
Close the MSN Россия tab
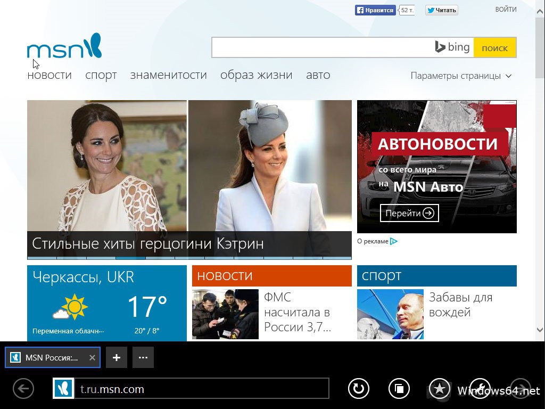coord(92,357)
